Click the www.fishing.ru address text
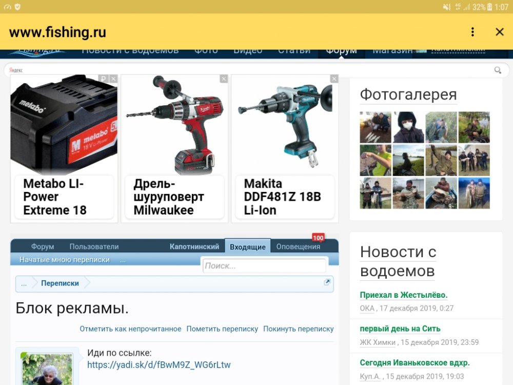Screen dimensions: 513x385 point(57,32)
